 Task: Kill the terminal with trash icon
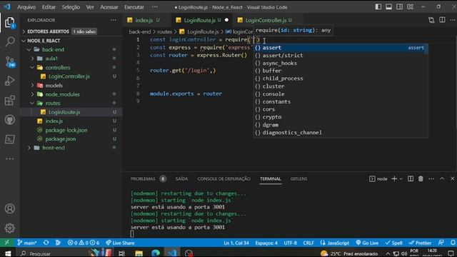pyautogui.click(x=421, y=178)
